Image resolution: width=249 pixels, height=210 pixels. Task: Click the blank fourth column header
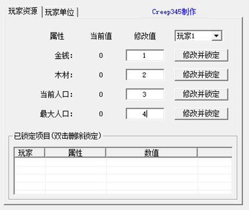[x=215, y=153]
